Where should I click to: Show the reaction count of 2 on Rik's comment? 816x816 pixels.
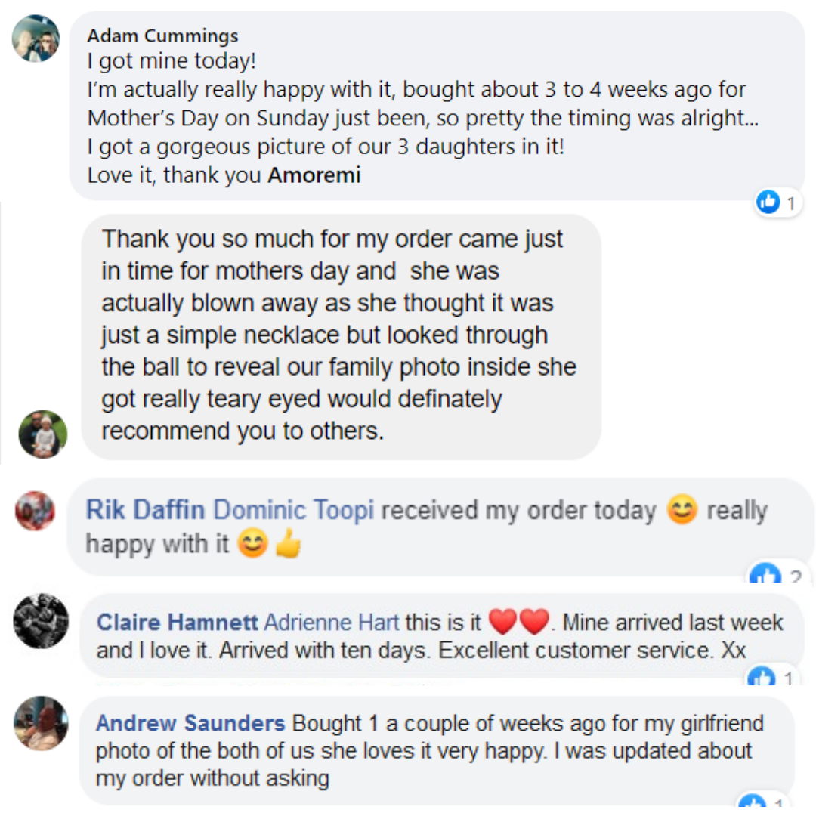(794, 578)
